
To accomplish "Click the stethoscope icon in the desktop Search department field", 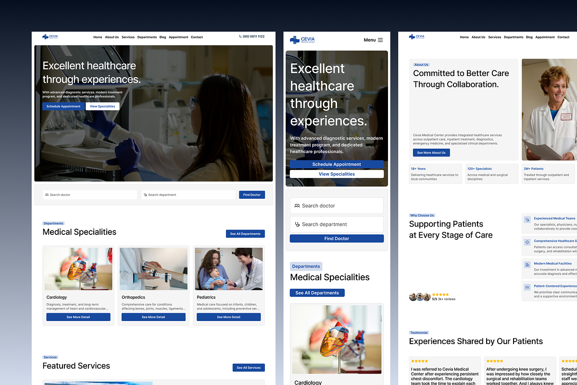I will (145, 195).
